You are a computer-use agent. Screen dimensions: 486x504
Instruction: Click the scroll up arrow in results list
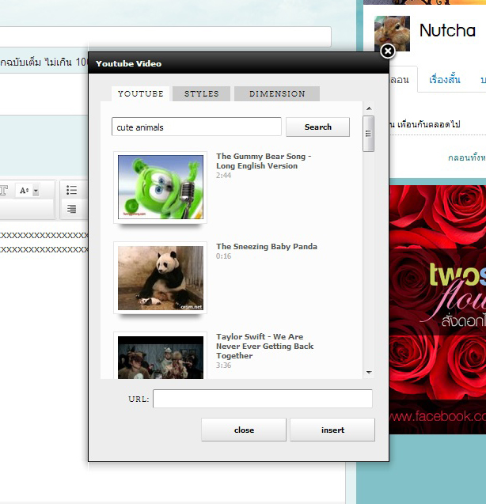click(369, 108)
